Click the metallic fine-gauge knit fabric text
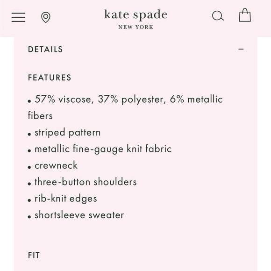This screenshot has height=271, width=271. [x=103, y=149]
